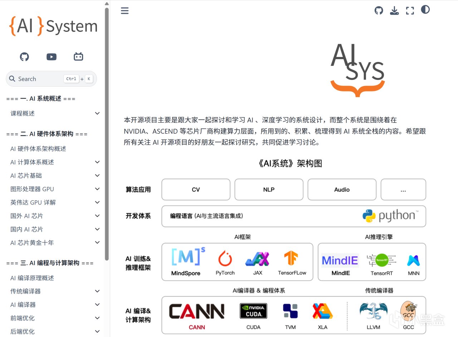The image size is (458, 337).
Task: Expand the AI 芯片黄金十年 chevron
Action: click(x=97, y=243)
